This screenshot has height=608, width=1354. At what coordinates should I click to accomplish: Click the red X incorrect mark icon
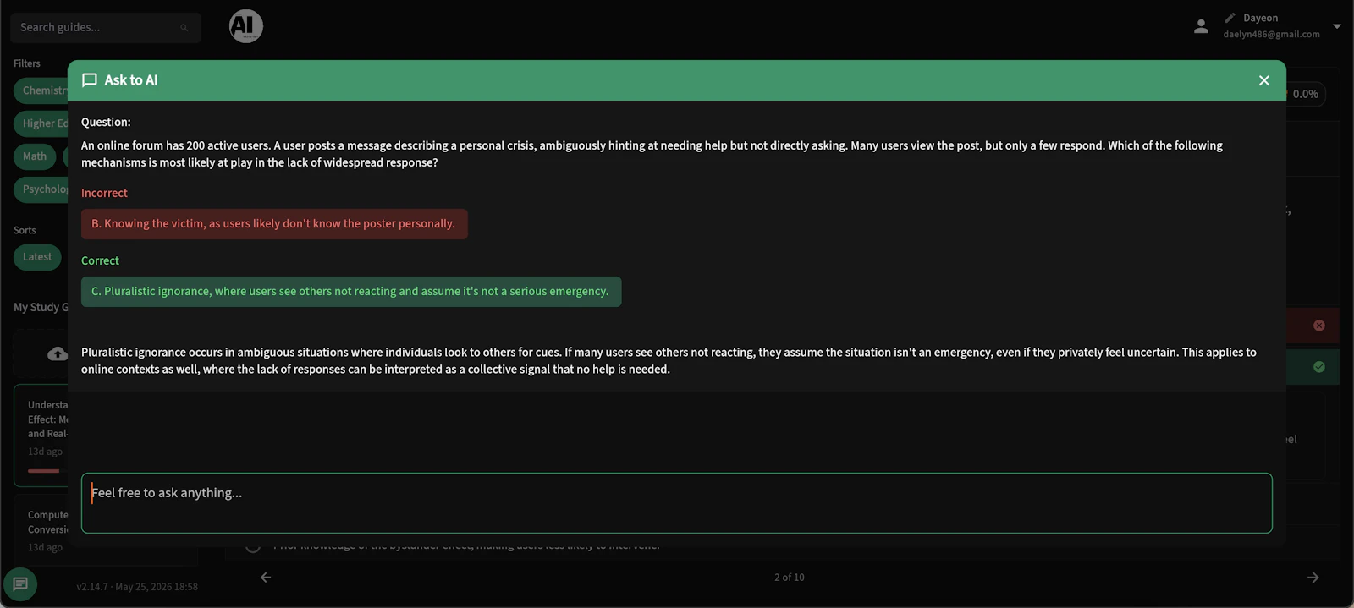pos(1319,326)
